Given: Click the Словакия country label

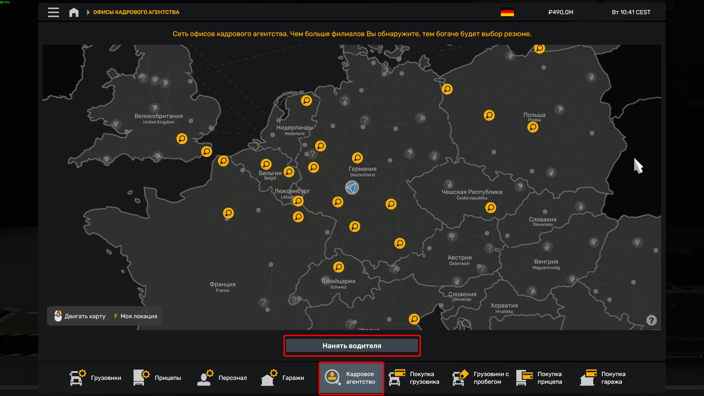Looking at the screenshot, I should [543, 220].
